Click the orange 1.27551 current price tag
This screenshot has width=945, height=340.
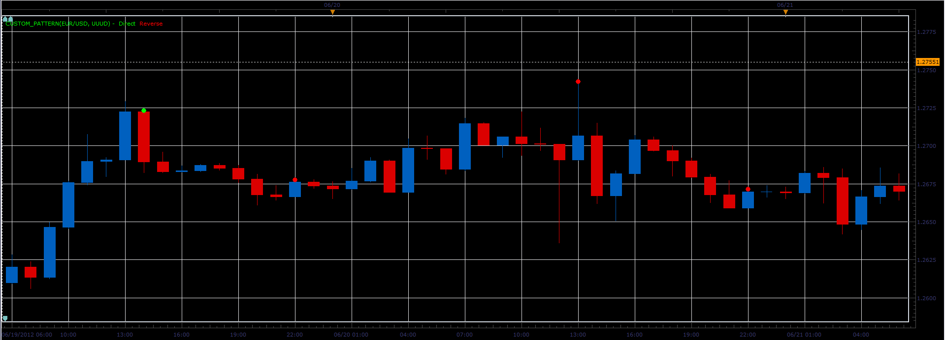927,62
